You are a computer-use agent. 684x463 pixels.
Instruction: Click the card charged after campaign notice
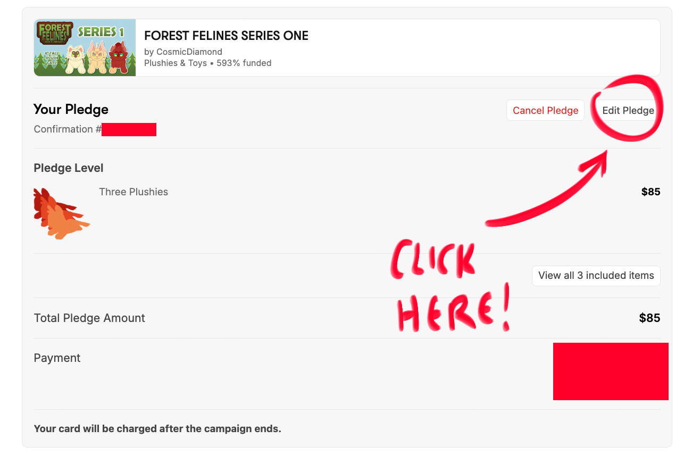[x=157, y=428]
